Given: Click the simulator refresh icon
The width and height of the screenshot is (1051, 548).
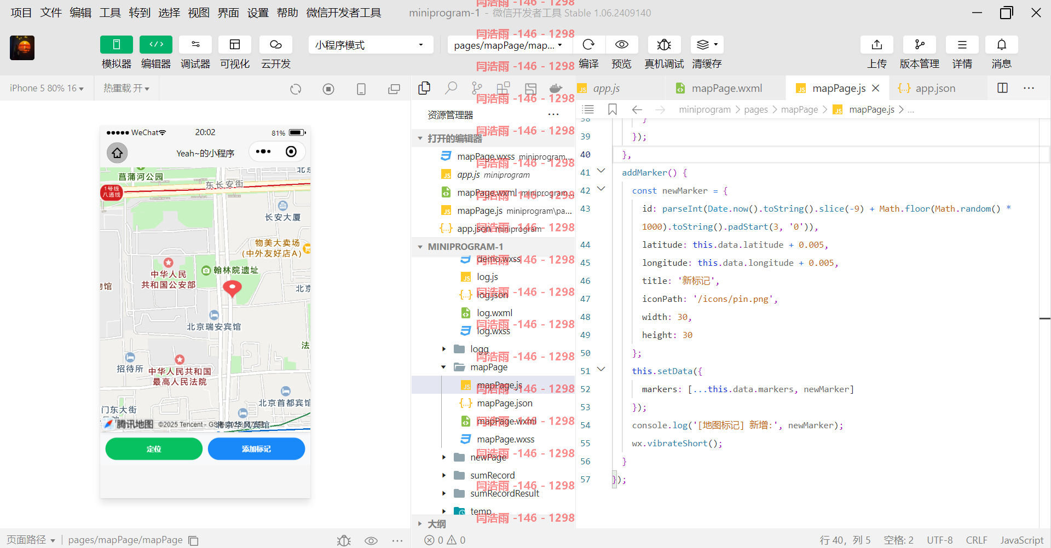Looking at the screenshot, I should point(296,89).
